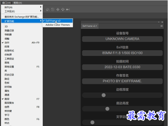
Task: Open the 时间轴 panel
Action: click(x=22, y=87)
